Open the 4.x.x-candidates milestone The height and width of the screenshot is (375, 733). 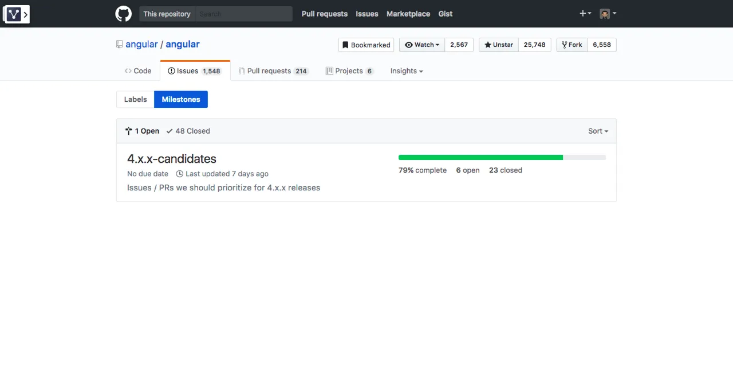pyautogui.click(x=171, y=159)
